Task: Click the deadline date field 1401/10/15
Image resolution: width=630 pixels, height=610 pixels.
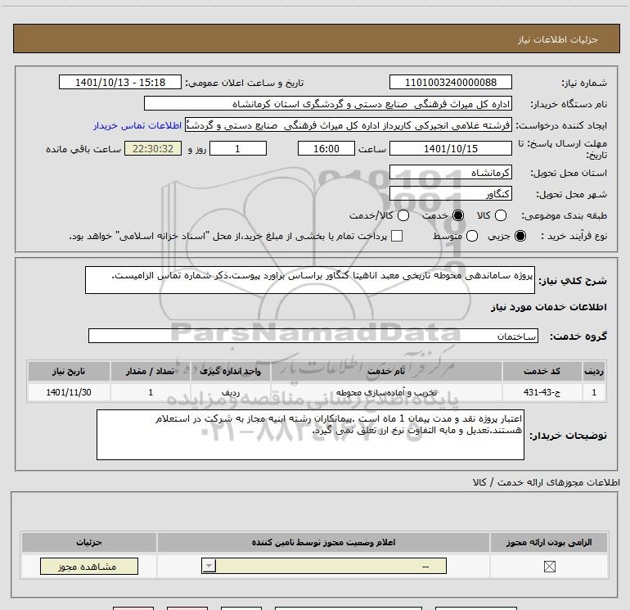Action: (450, 148)
